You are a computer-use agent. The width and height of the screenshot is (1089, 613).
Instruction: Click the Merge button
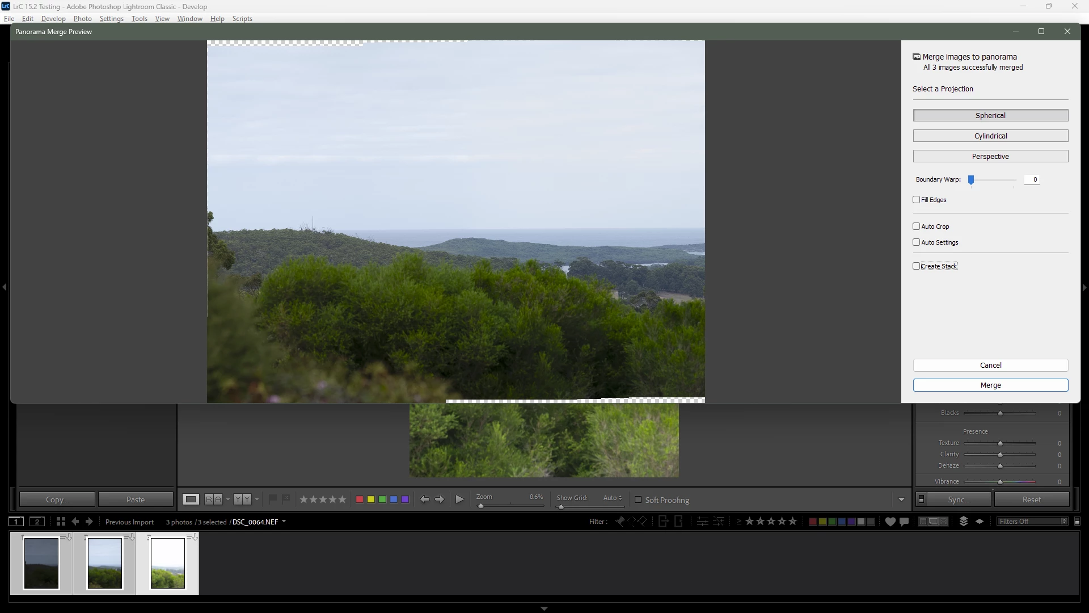tap(990, 385)
